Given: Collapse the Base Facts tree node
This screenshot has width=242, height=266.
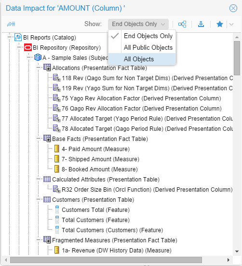Looking at the screenshot, I should tap(39, 139).
